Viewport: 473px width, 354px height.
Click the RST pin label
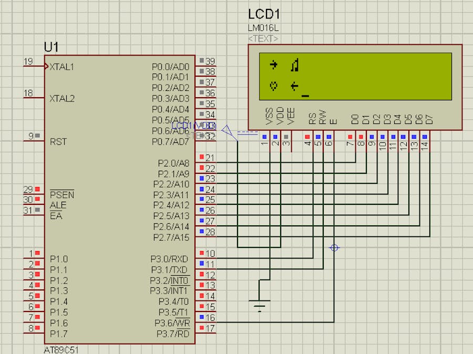coord(58,141)
